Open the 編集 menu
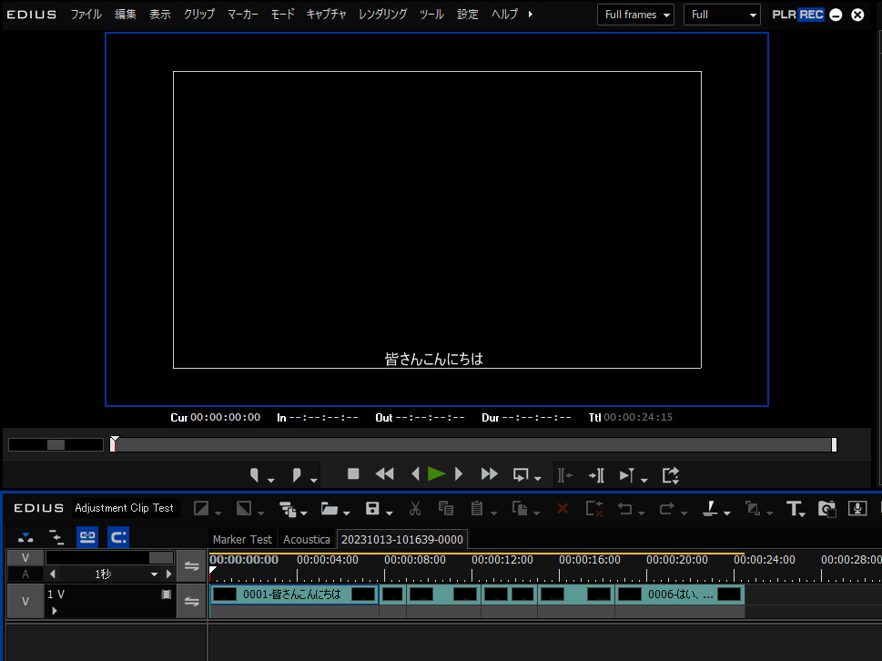 click(x=126, y=14)
